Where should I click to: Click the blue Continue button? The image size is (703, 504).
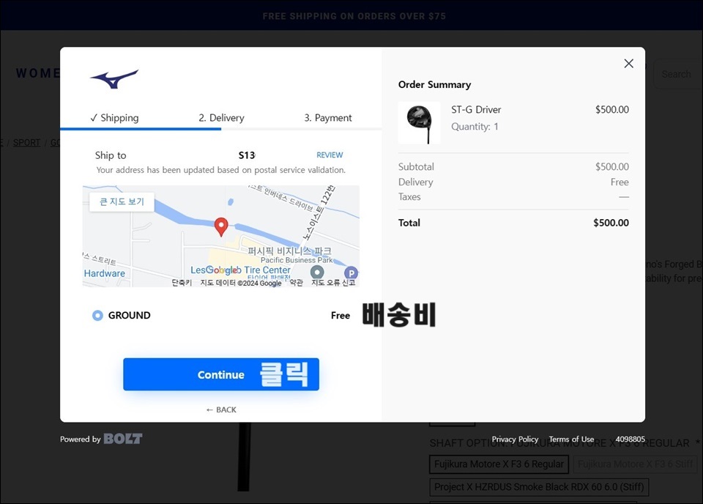pos(221,374)
